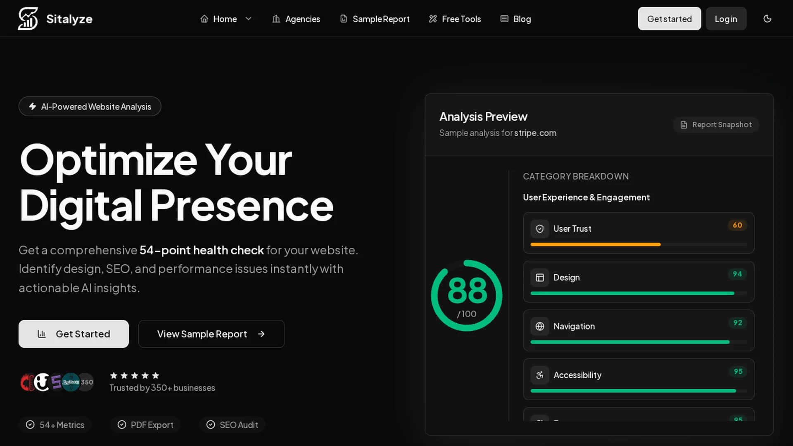Image resolution: width=793 pixels, height=446 pixels.
Task: Click the 54-point health check text
Action: pos(202,250)
